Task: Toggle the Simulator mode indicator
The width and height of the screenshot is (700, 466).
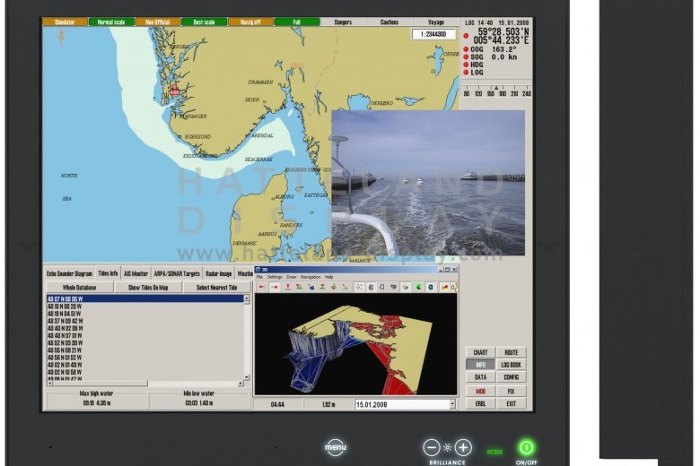Action: [x=65, y=22]
